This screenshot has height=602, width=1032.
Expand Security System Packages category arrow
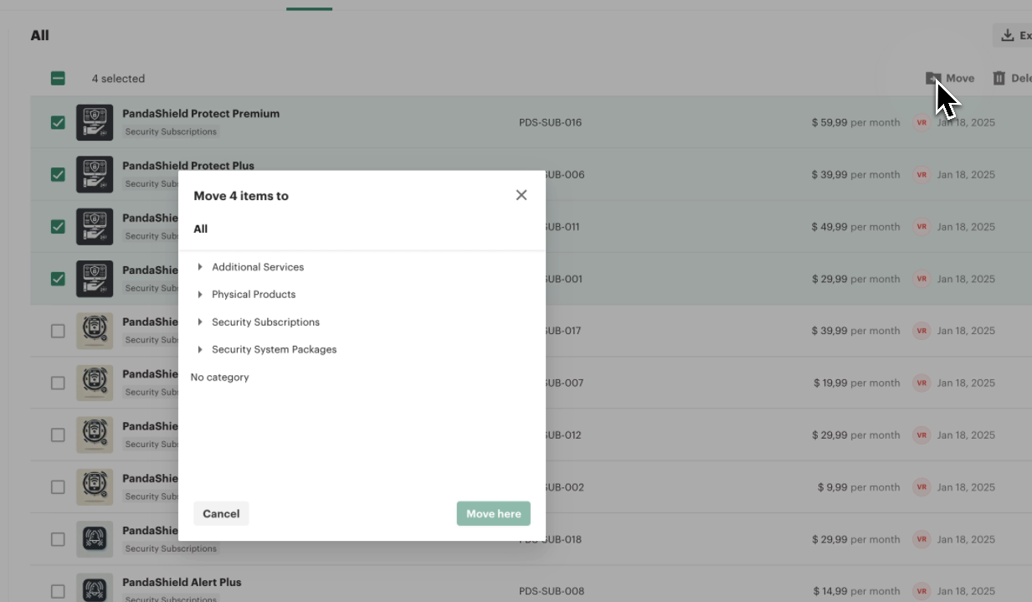coord(200,350)
